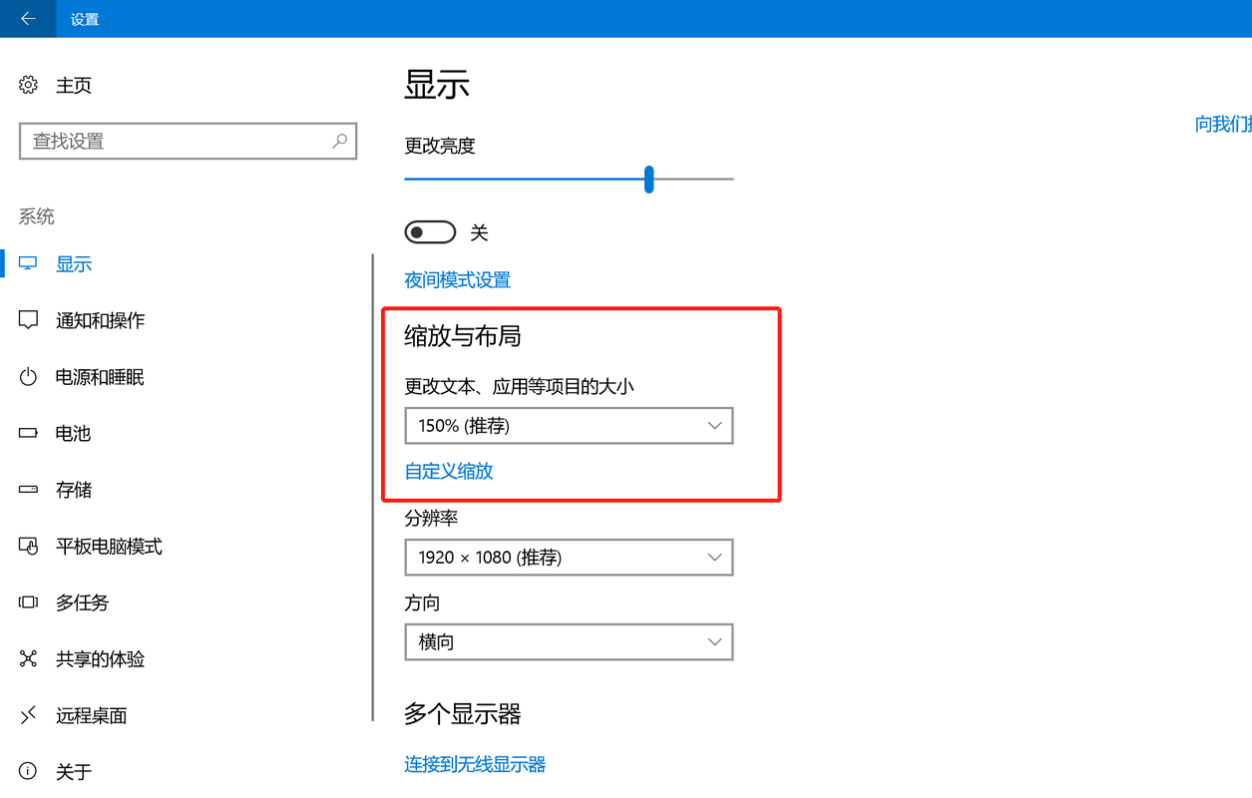Screen dimensions: 1252x798
Task: Open the 1920 × 1080 resolution dropdown
Action: 569,558
